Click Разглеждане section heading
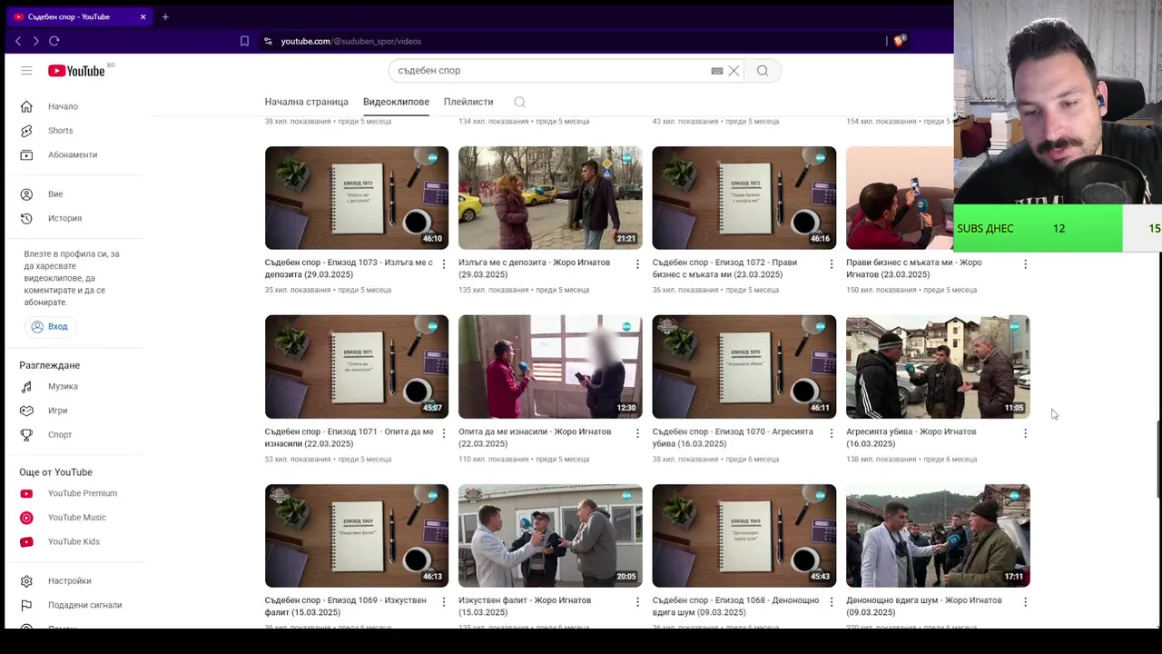The height and width of the screenshot is (654, 1162). point(50,365)
